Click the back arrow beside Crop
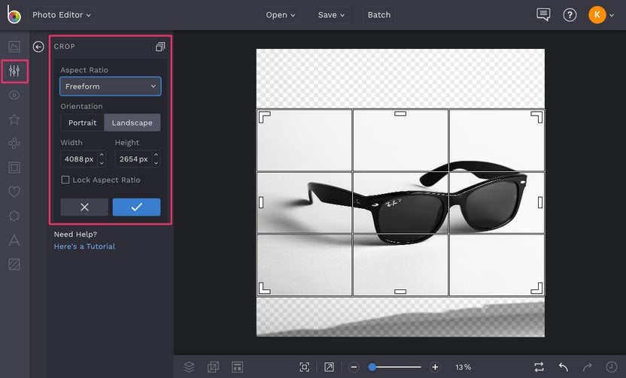This screenshot has width=626, height=378. click(x=38, y=47)
